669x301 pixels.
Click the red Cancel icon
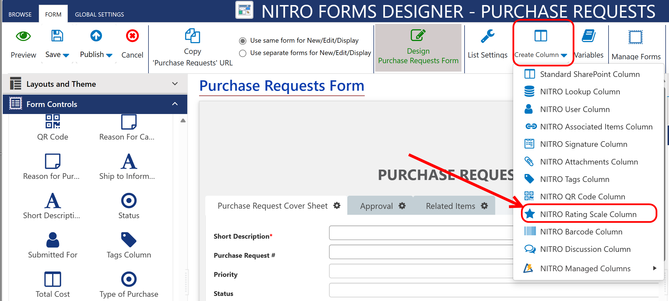[132, 36]
